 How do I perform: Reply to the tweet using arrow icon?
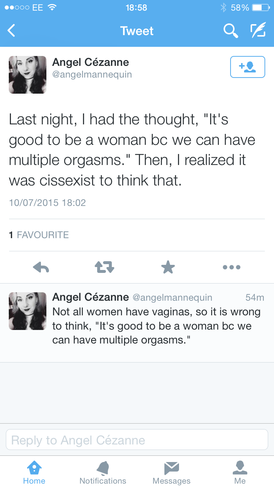coord(41,267)
